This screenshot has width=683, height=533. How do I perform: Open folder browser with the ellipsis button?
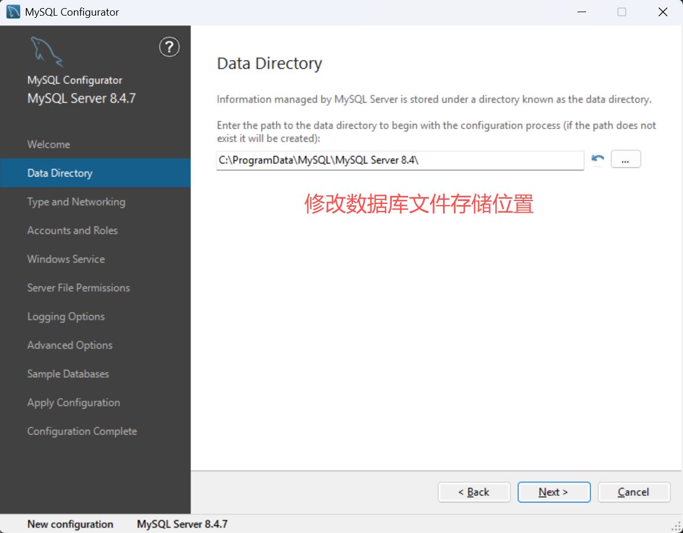(x=626, y=159)
